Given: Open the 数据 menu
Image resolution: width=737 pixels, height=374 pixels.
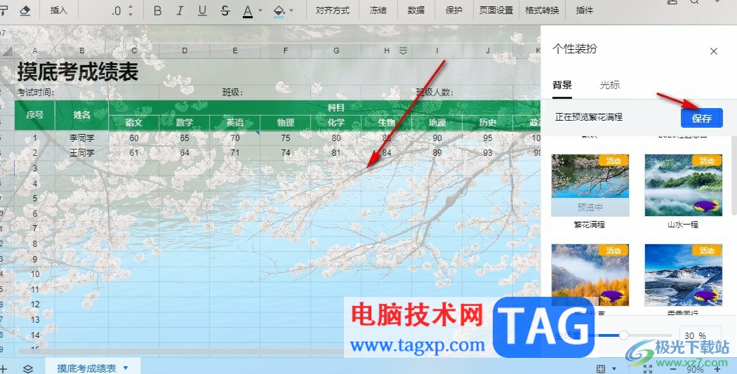Looking at the screenshot, I should click(x=416, y=11).
